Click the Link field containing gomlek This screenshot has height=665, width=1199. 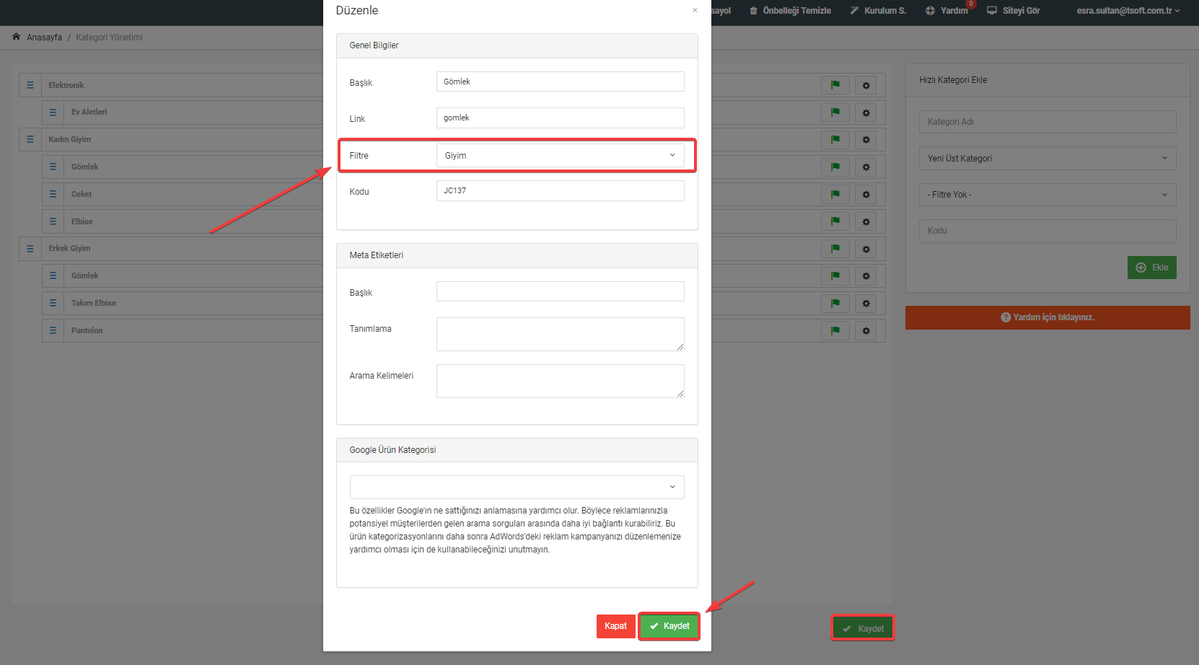(x=560, y=118)
